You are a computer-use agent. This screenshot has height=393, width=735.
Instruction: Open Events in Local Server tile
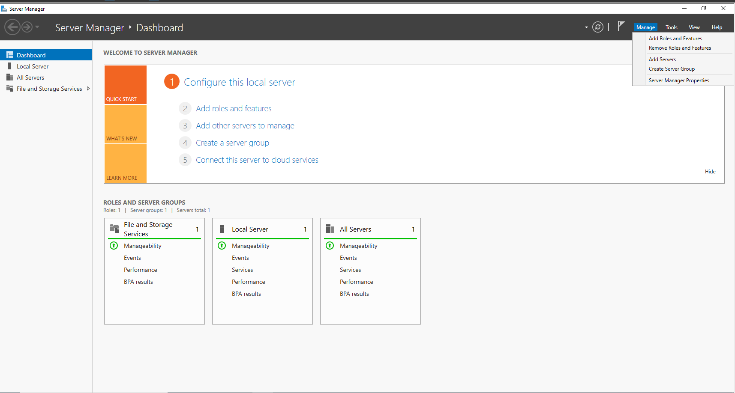[x=240, y=258]
